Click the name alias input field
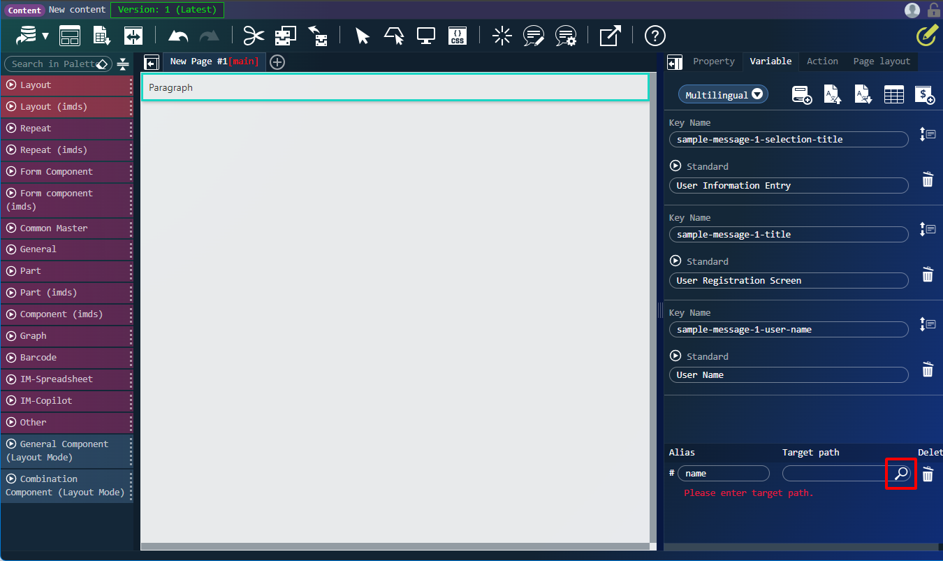Screen dimensions: 943x561 tap(724, 473)
